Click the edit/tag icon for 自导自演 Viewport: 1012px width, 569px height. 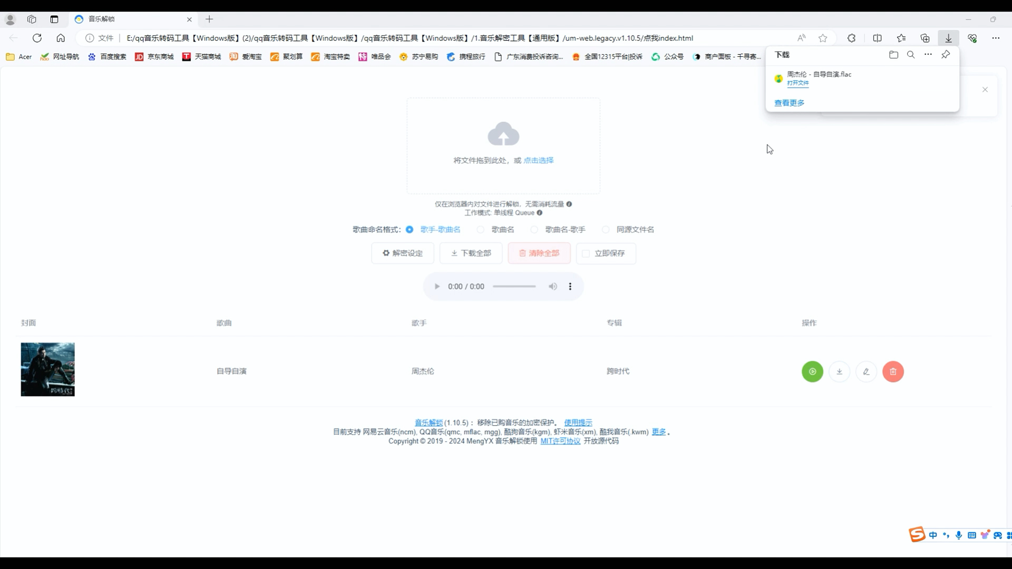pyautogui.click(x=866, y=371)
